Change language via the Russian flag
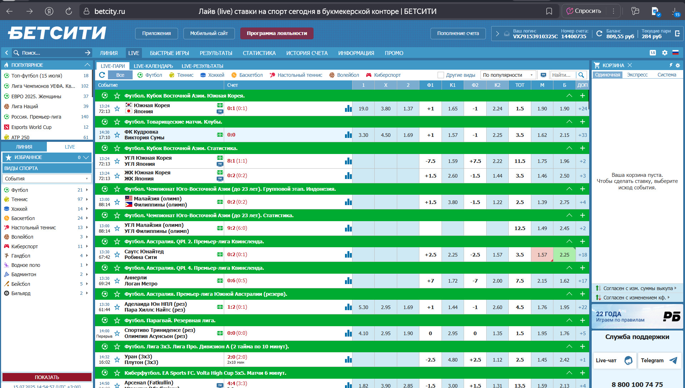Image resolution: width=685 pixels, height=388 pixels. pos(675,53)
